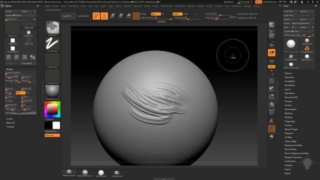Open the Render menu

pos(191,6)
